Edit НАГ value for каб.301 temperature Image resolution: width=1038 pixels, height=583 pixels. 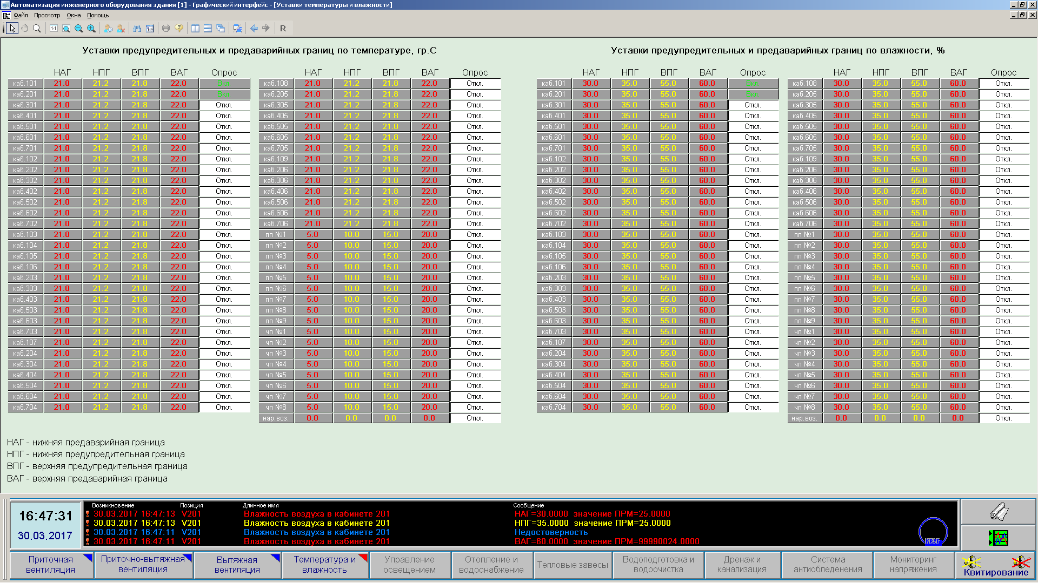click(62, 105)
